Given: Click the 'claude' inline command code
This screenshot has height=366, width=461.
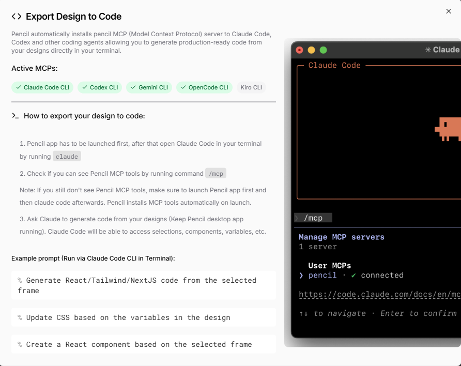Looking at the screenshot, I should [67, 157].
